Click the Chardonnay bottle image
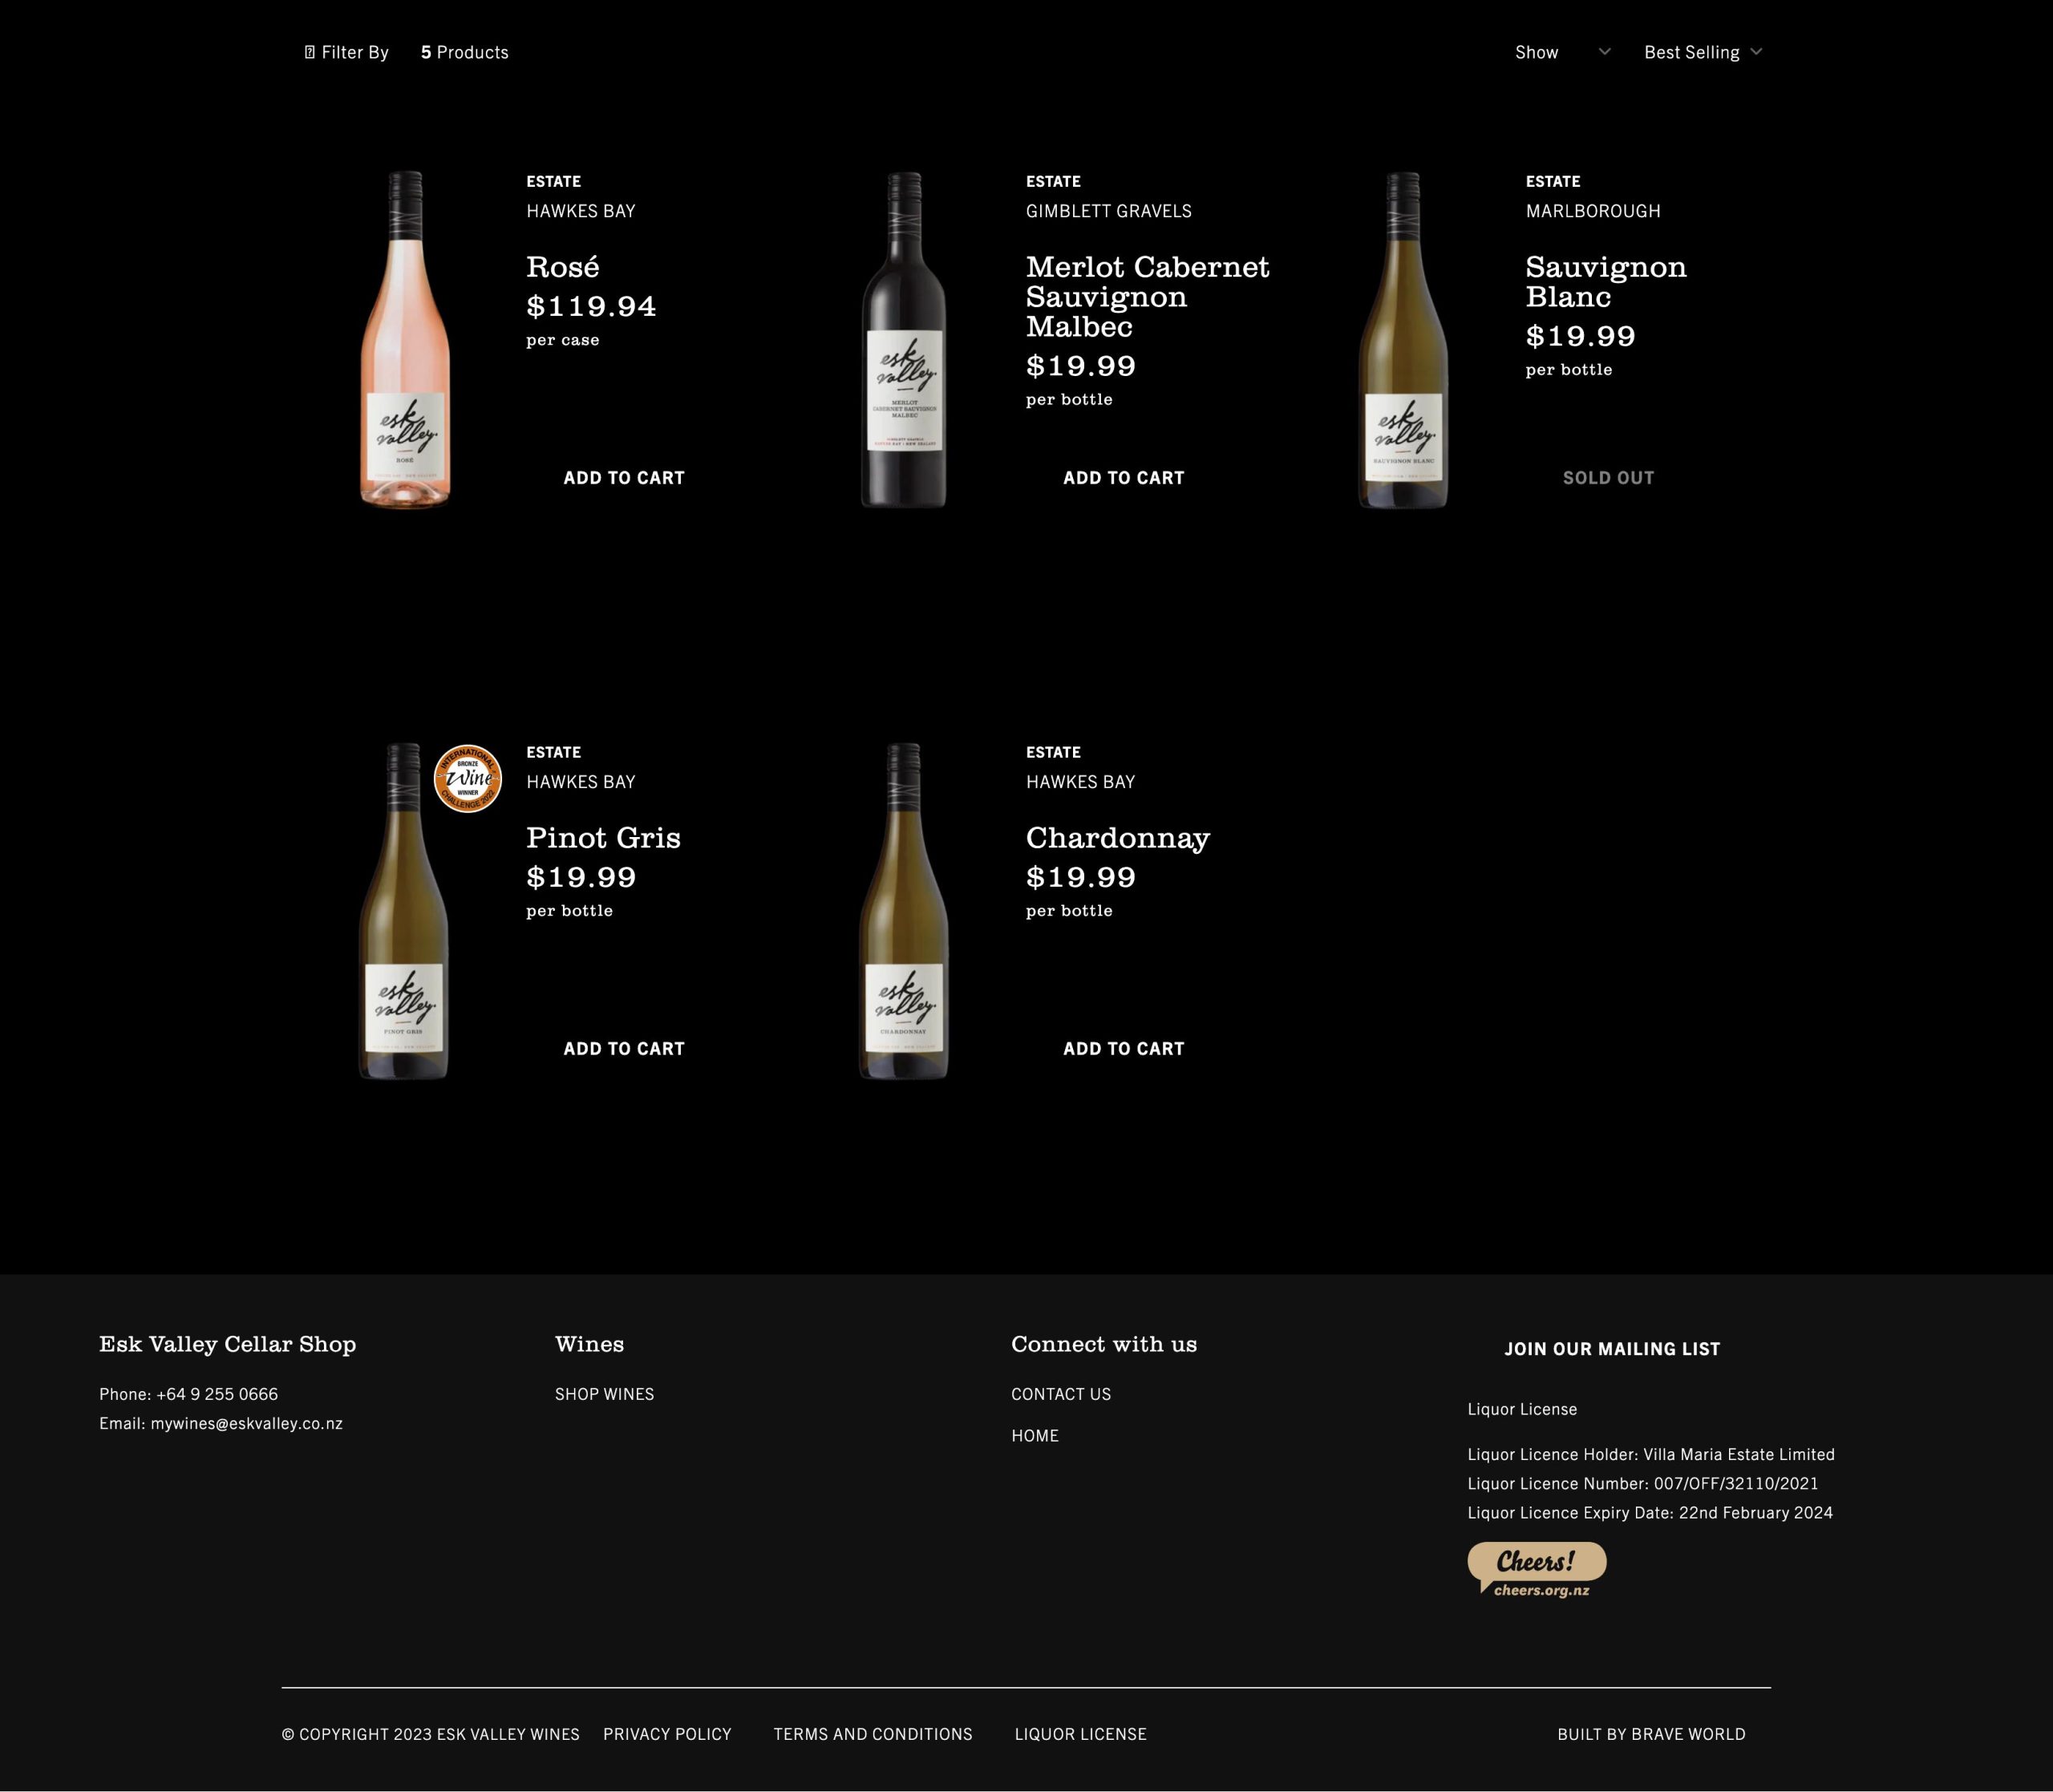 click(x=904, y=911)
